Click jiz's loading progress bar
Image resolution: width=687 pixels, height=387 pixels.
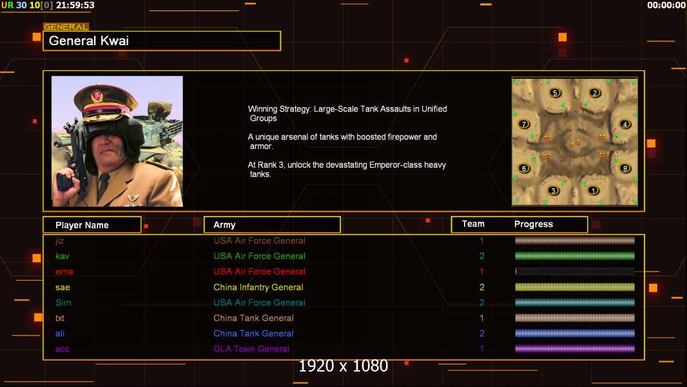[x=575, y=240]
